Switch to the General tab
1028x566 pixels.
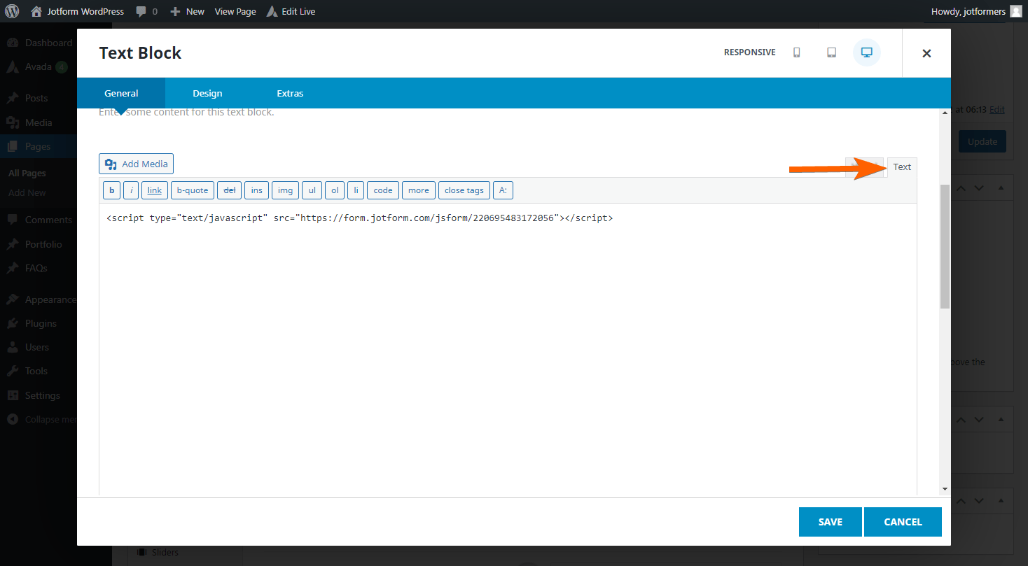[x=121, y=93]
